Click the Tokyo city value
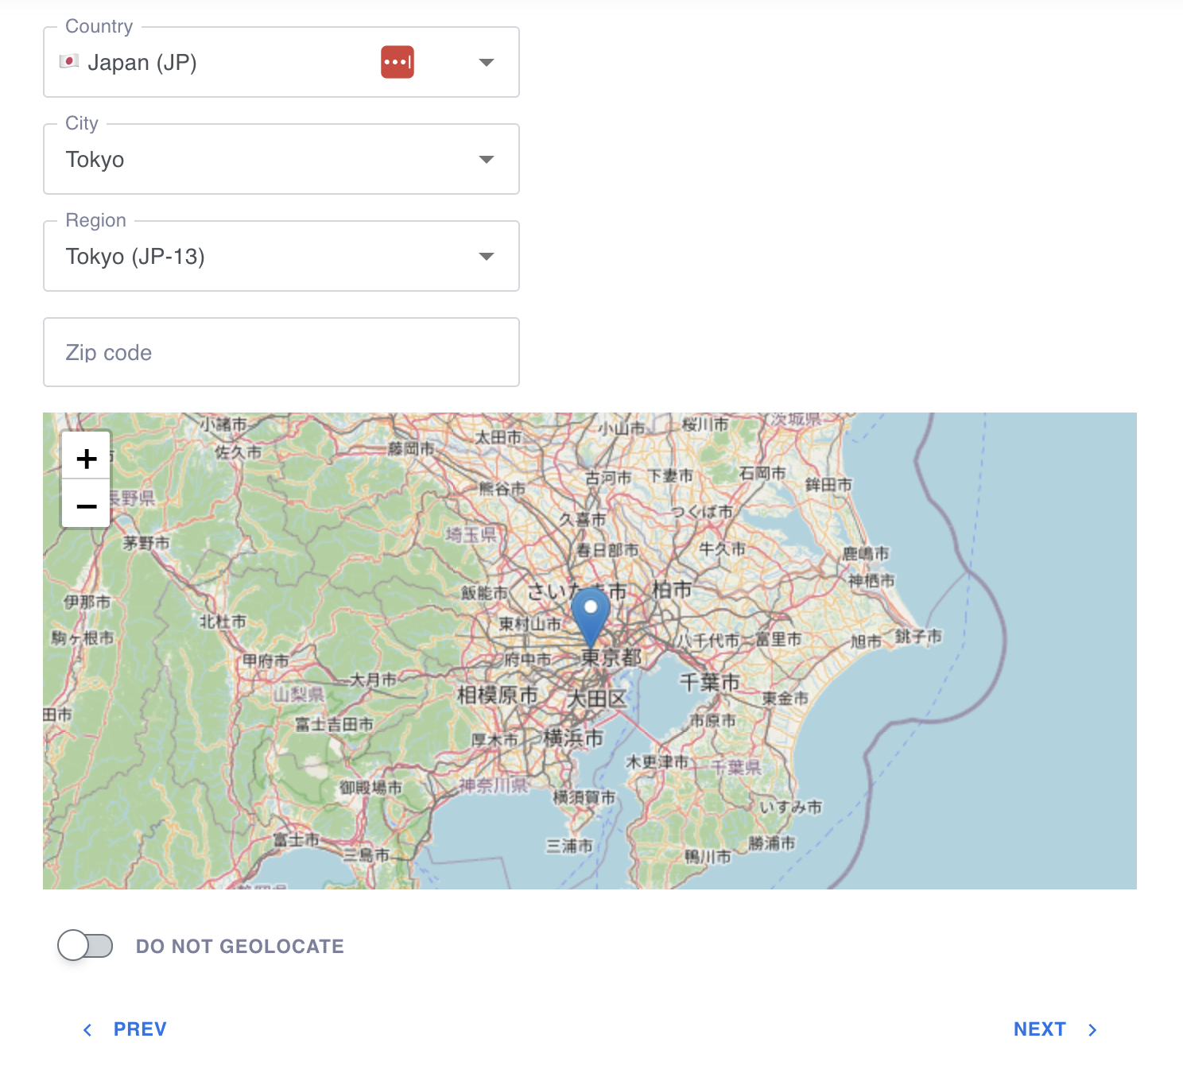Image resolution: width=1183 pixels, height=1081 pixels. [x=95, y=159]
